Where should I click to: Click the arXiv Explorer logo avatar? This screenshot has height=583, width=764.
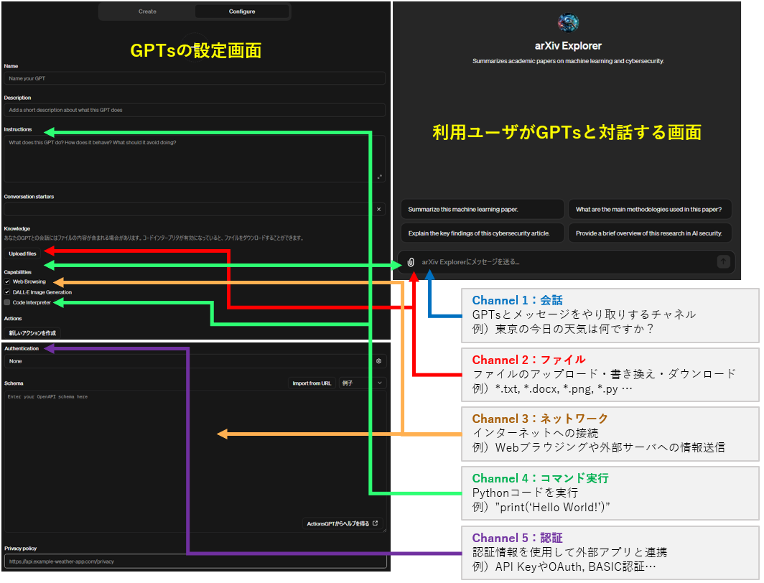[x=567, y=22]
